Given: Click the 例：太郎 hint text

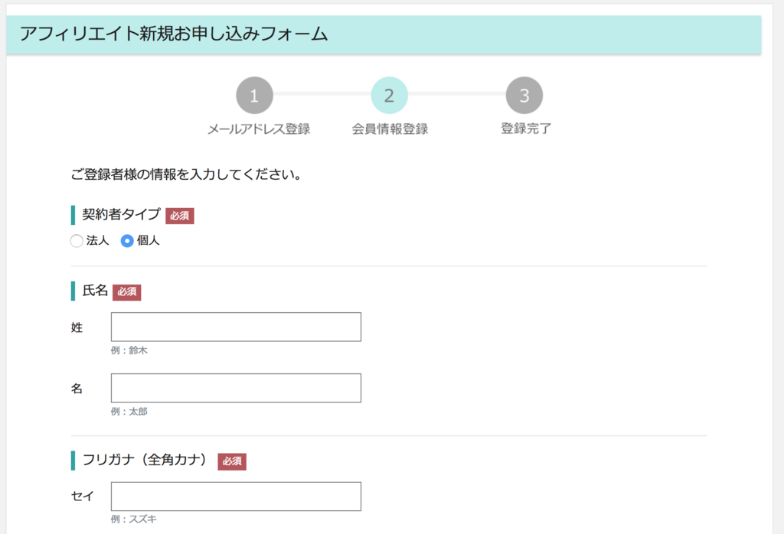Looking at the screenshot, I should [x=129, y=412].
